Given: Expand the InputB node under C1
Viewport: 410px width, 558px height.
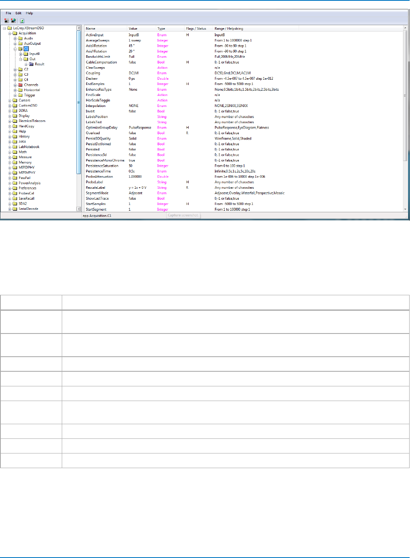Looking at the screenshot, I should point(20,54).
